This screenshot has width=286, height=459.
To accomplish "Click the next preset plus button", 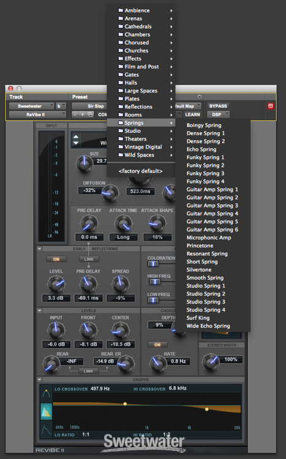I will 83,114.
